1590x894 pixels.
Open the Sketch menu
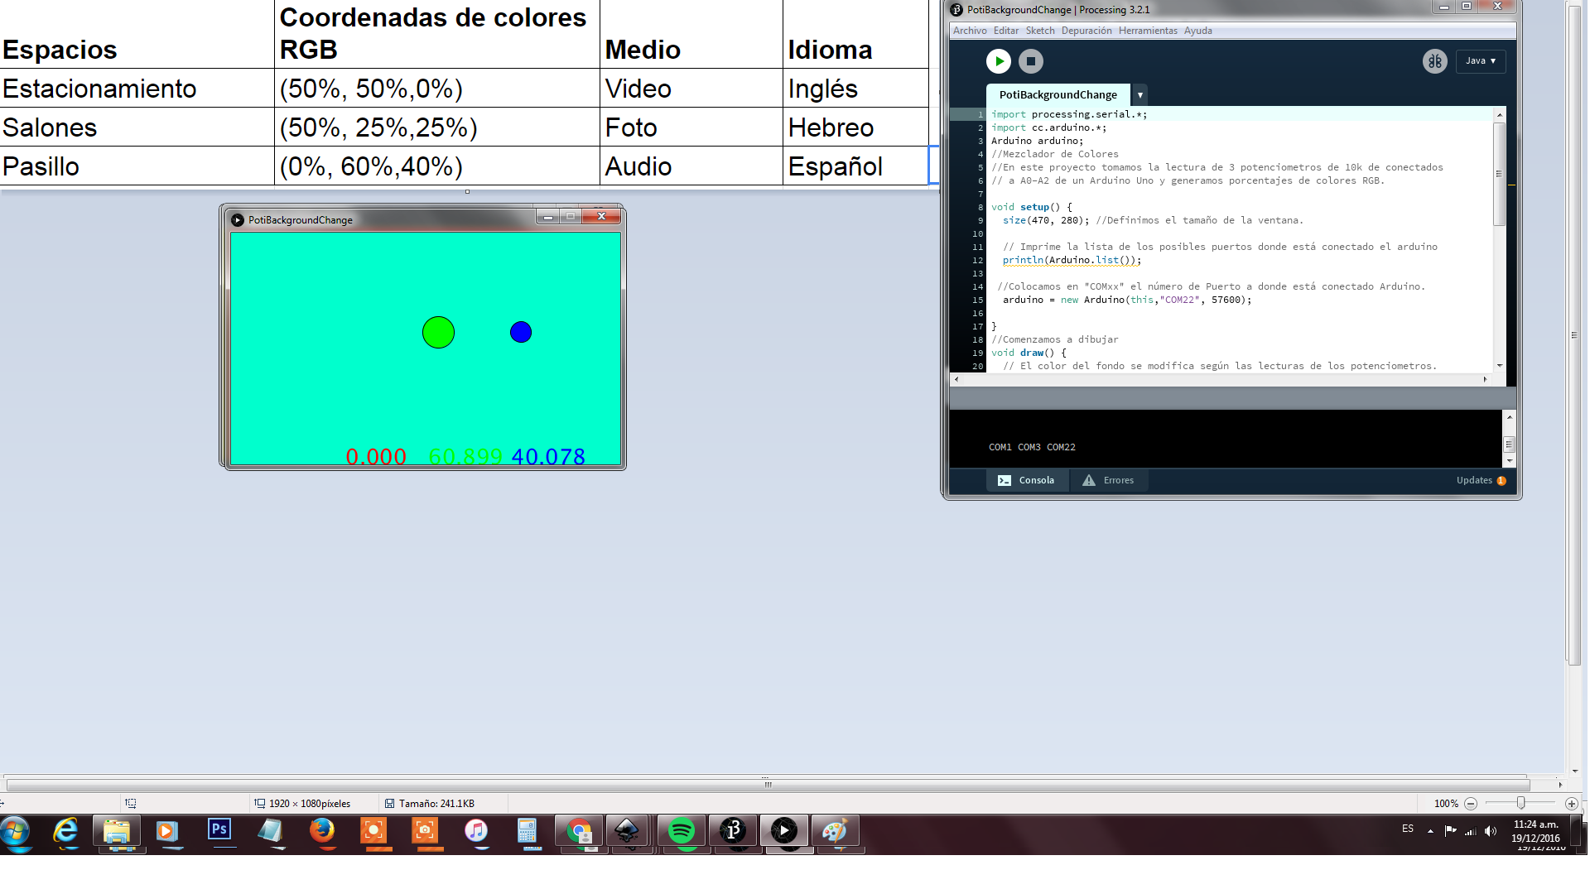pos(1039,31)
